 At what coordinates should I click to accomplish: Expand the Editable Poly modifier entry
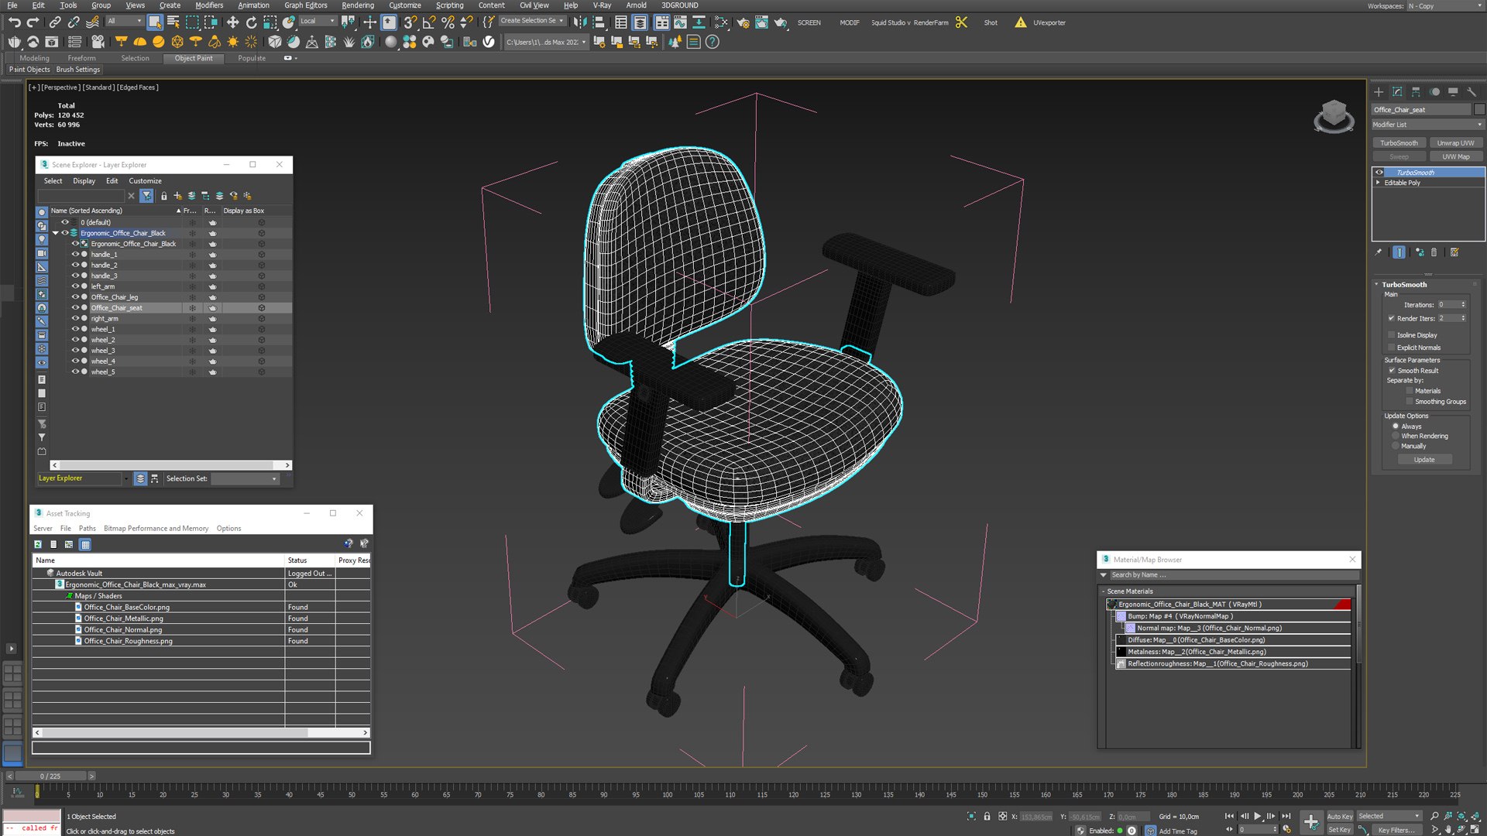(x=1378, y=183)
